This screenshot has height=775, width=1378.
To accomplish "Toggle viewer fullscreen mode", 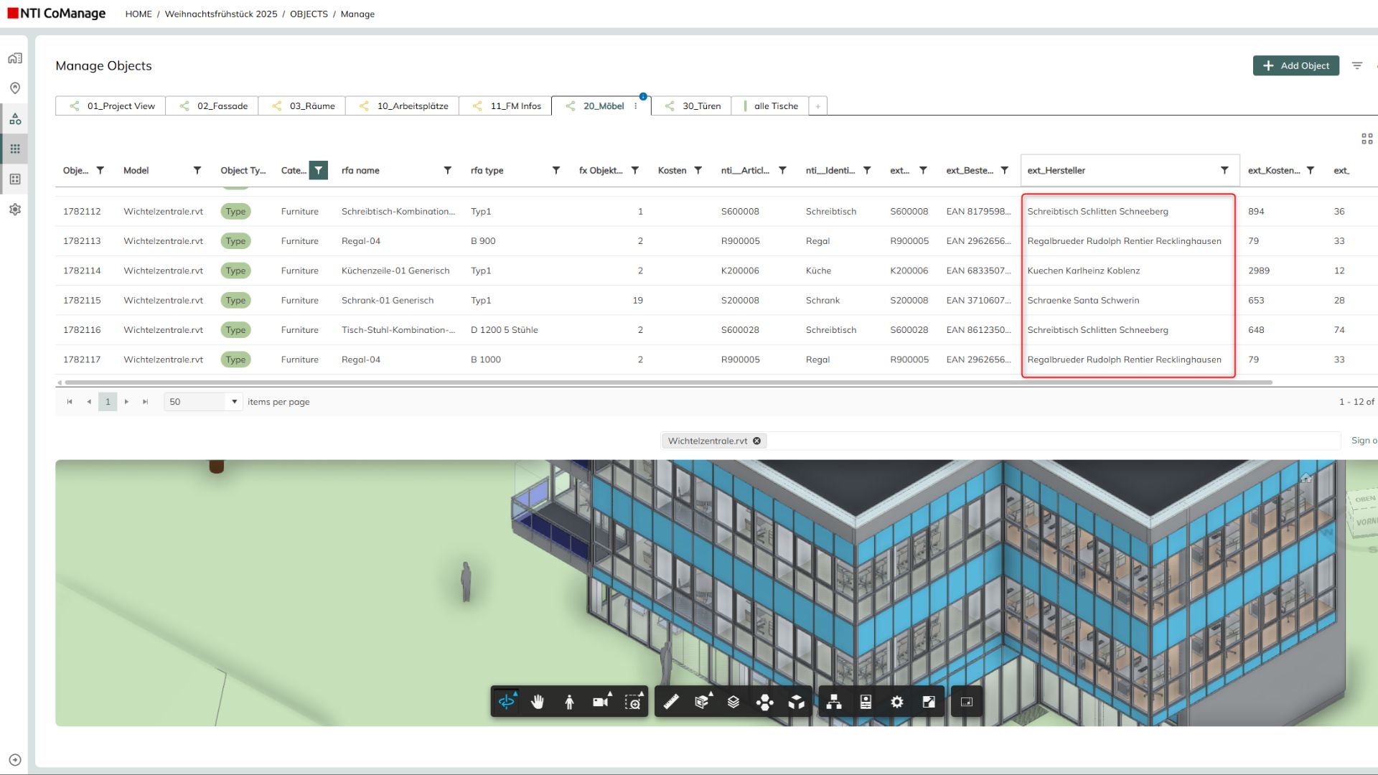I will (x=929, y=702).
